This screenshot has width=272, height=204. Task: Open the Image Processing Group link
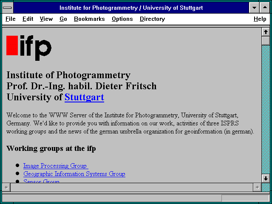(x=56, y=166)
